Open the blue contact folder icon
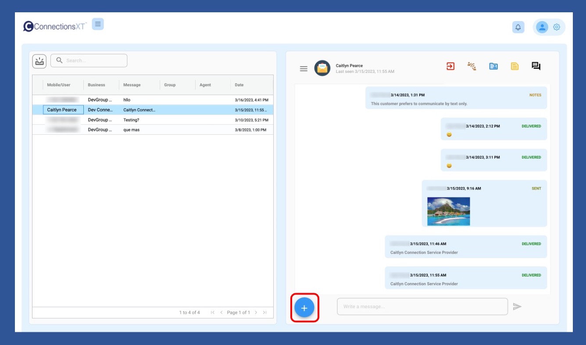Image resolution: width=586 pixels, height=345 pixels. coord(493,66)
